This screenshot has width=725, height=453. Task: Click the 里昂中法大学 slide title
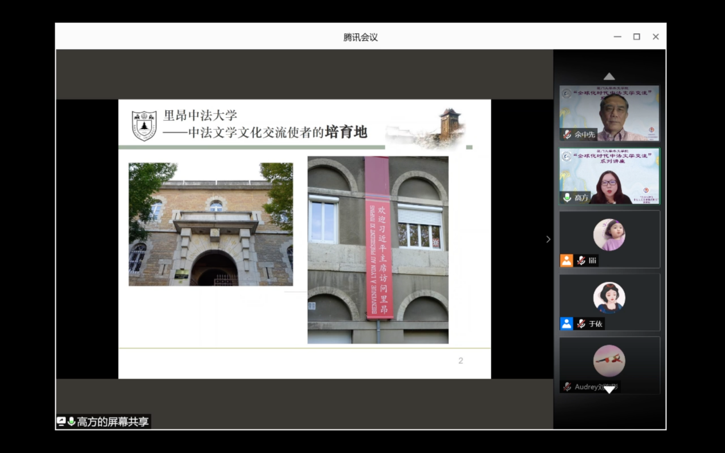coord(200,116)
